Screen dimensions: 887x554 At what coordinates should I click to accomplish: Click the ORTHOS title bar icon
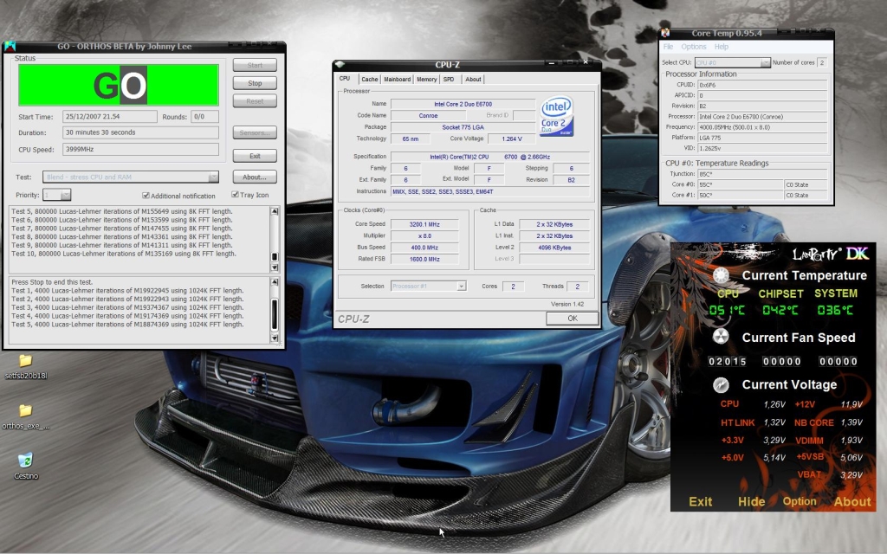click(x=10, y=47)
